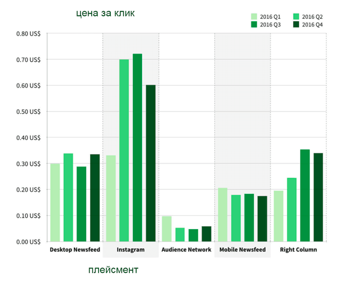Screen dimensions: 343x291
Task: Select the '2016 Q2' legend label
Action: coord(312,17)
